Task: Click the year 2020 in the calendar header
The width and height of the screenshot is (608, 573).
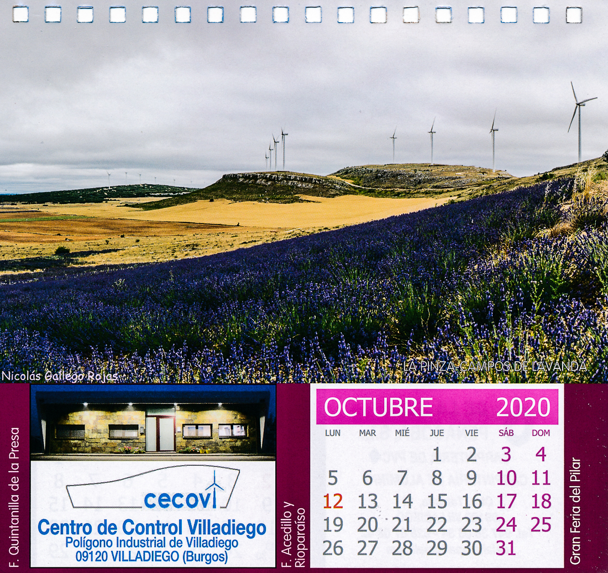Action: click(523, 407)
